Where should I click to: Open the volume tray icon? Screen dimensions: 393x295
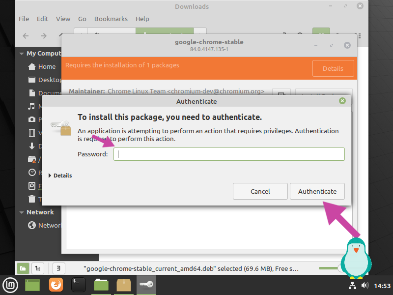[x=365, y=286]
